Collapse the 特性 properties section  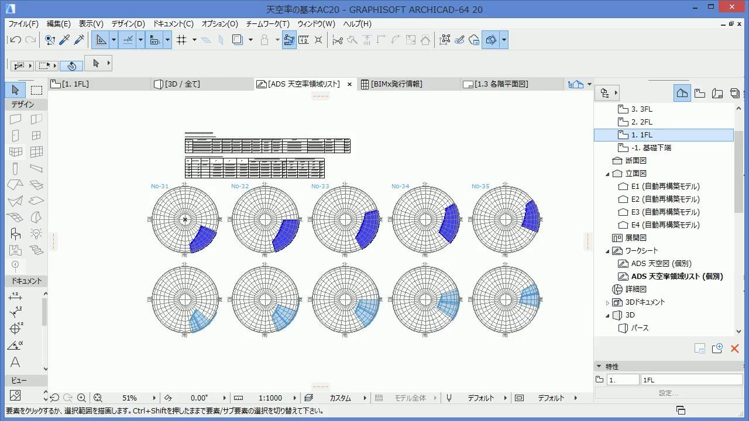599,366
